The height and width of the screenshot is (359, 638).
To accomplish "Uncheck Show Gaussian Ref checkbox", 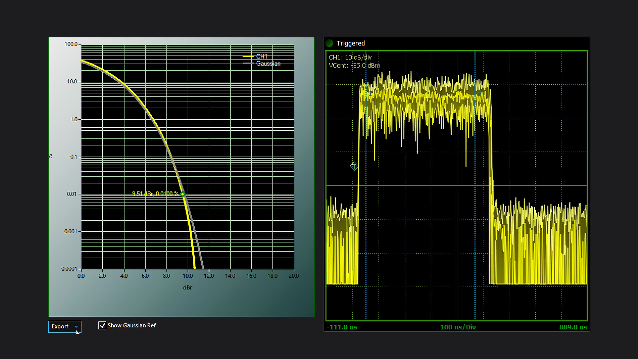I will [x=102, y=325].
